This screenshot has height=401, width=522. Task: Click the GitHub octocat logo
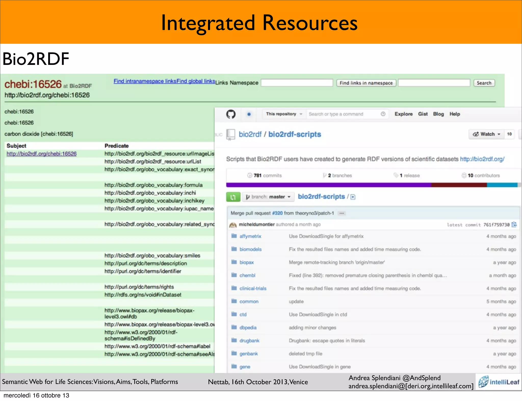click(x=231, y=114)
